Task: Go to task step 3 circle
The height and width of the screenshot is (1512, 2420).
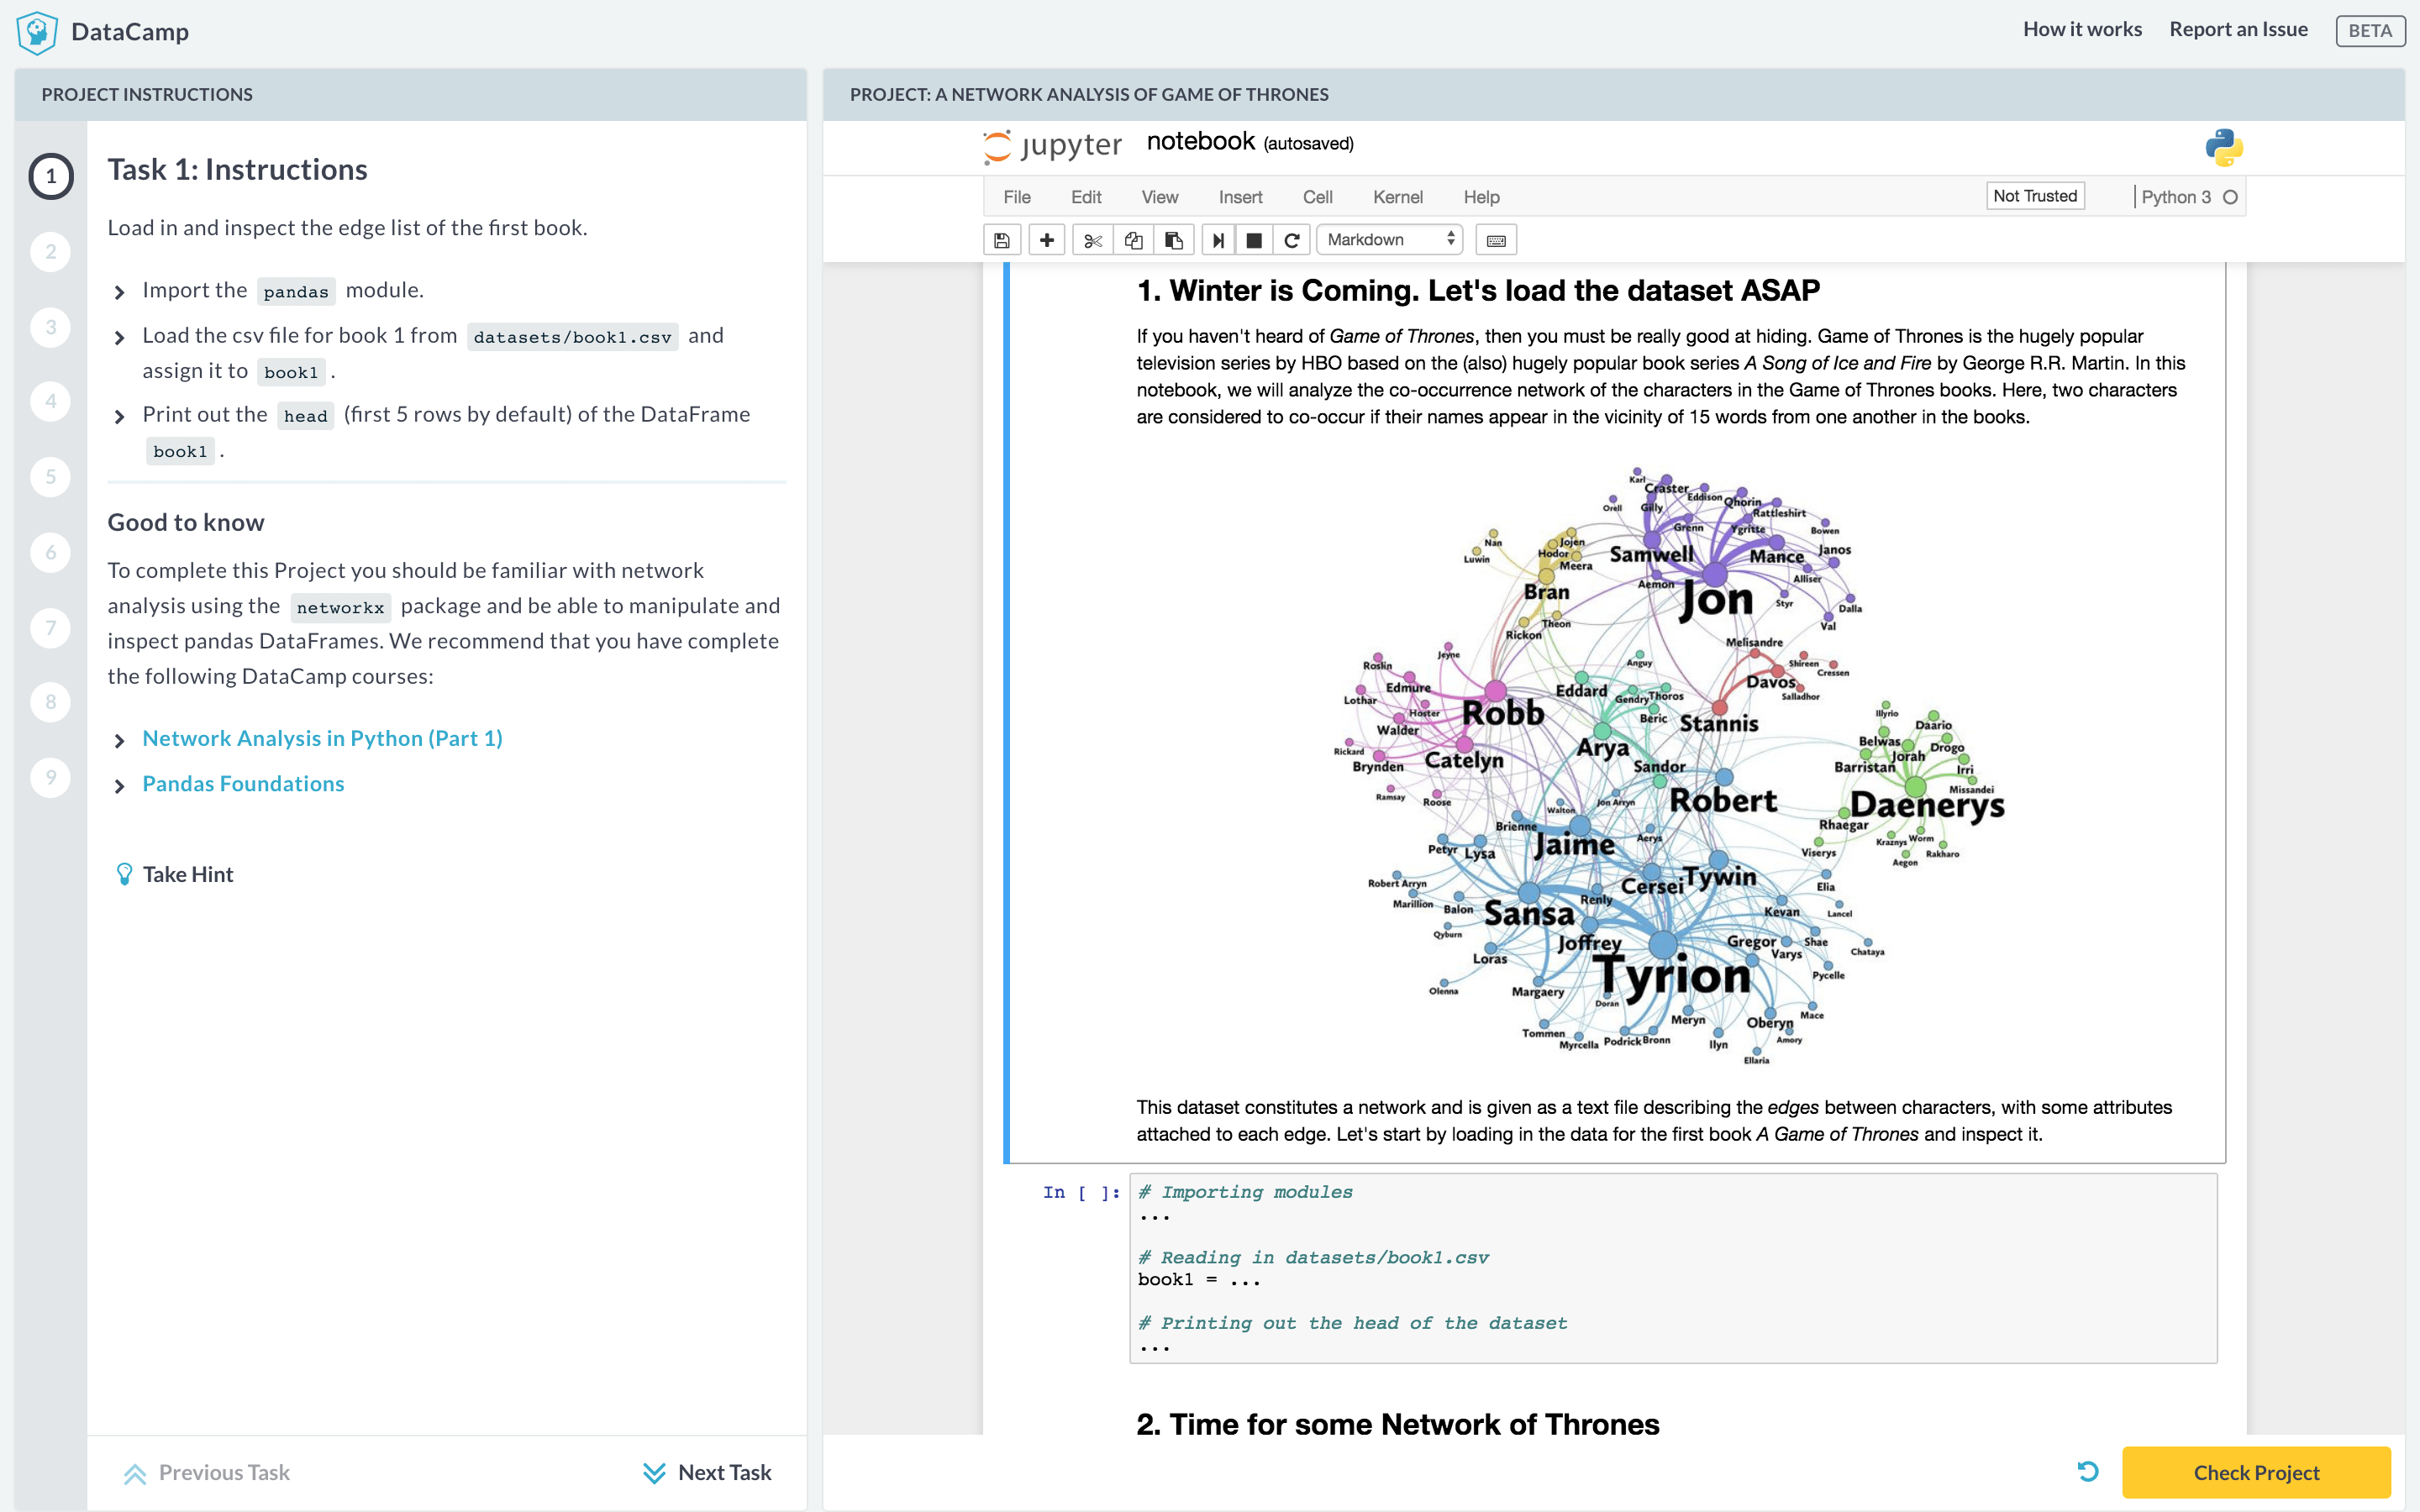Action: coord(51,327)
